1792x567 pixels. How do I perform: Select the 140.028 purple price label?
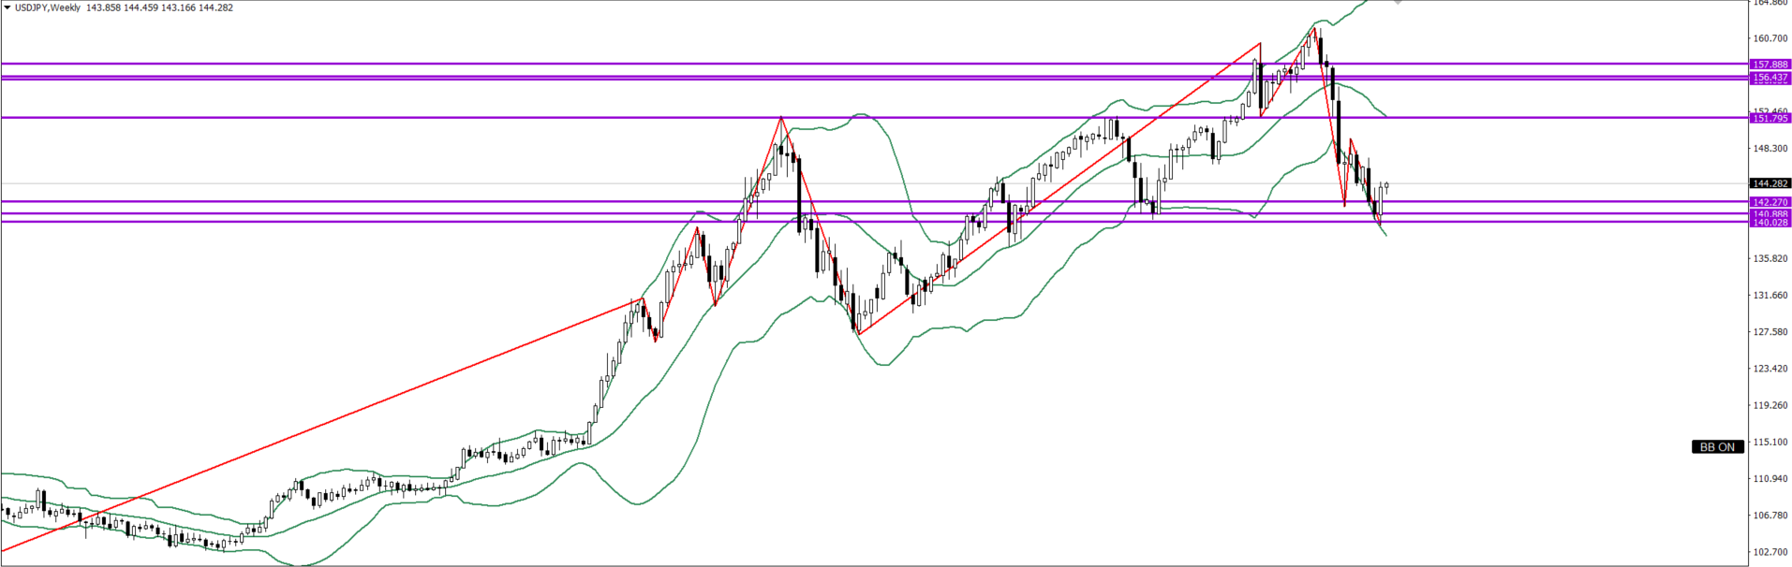[1770, 223]
